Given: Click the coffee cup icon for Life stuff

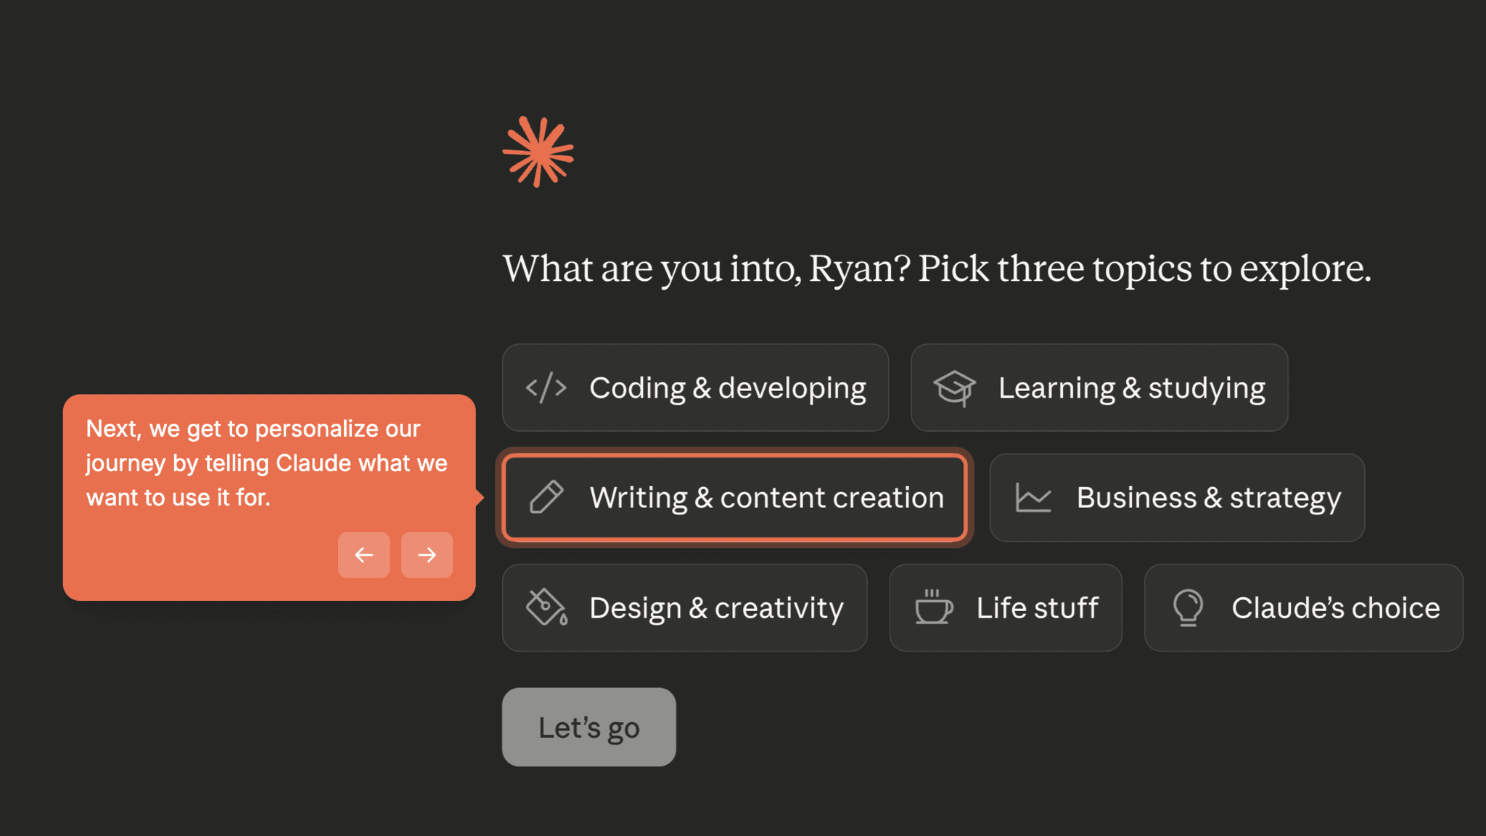Looking at the screenshot, I should point(932,607).
